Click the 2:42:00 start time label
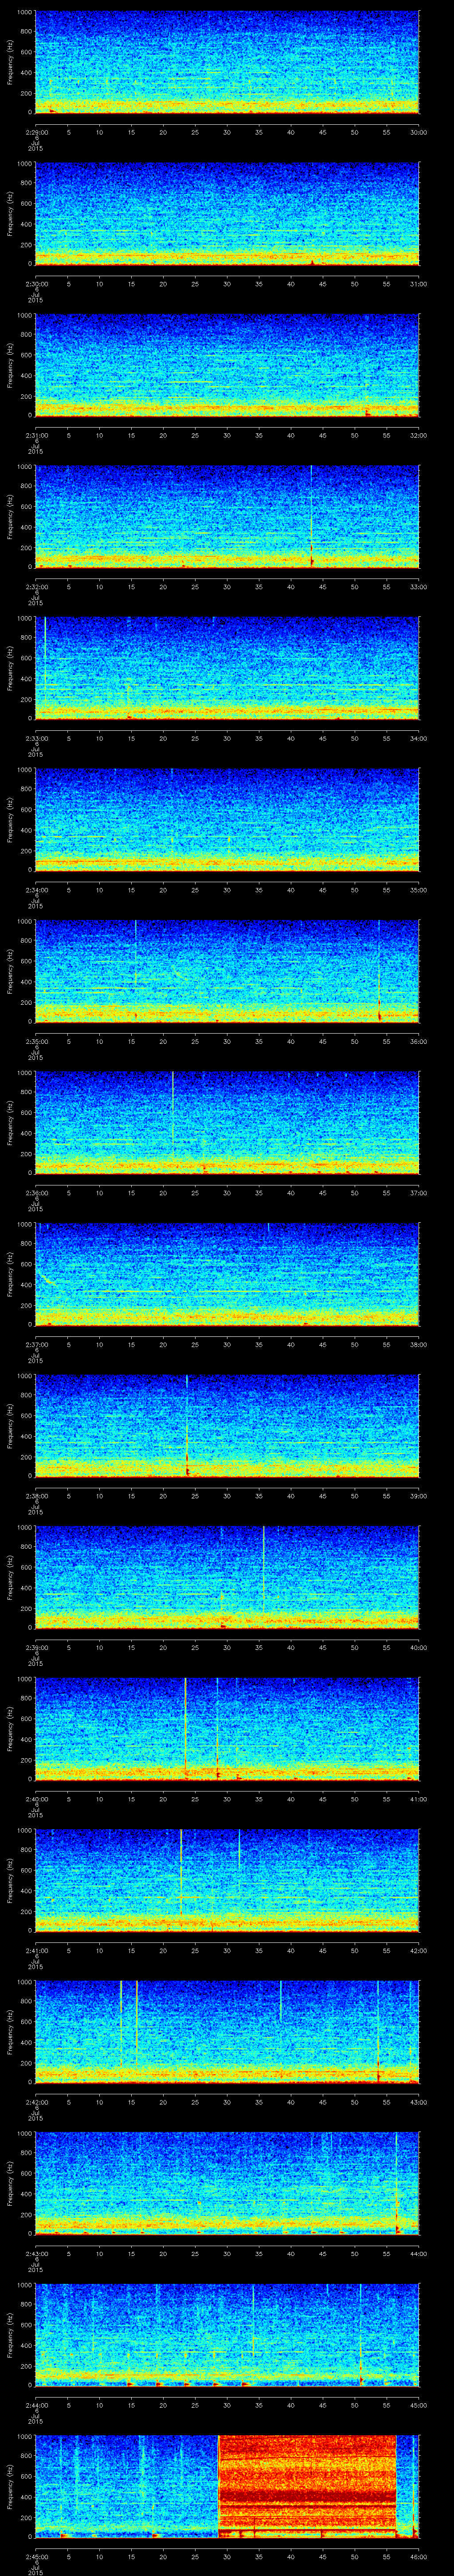 [36, 2102]
